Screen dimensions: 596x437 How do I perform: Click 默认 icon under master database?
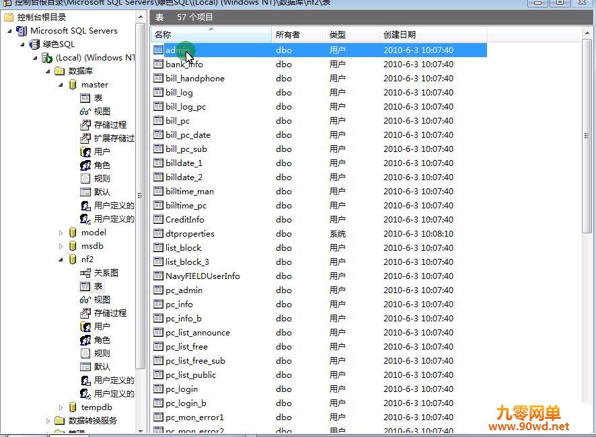pos(85,192)
